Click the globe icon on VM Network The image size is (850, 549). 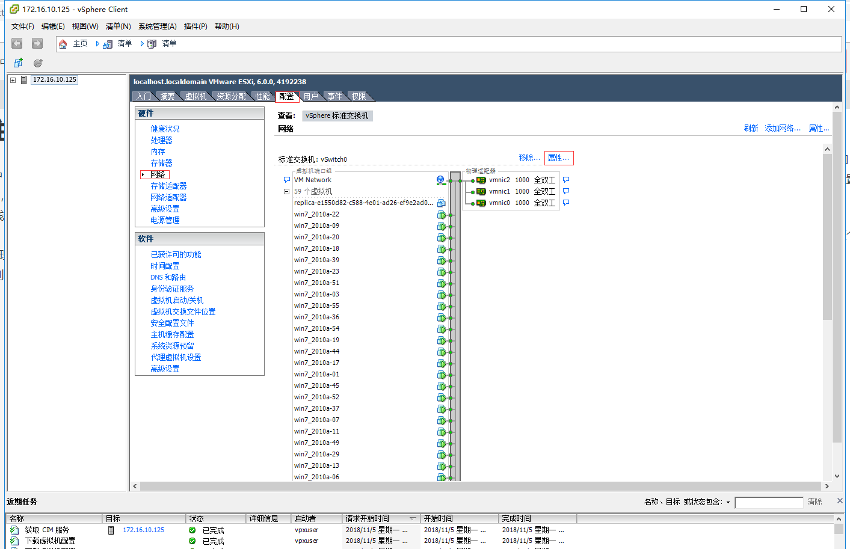[441, 179]
